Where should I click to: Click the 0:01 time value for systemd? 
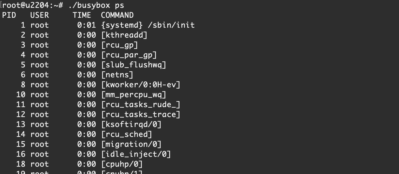(x=87, y=25)
